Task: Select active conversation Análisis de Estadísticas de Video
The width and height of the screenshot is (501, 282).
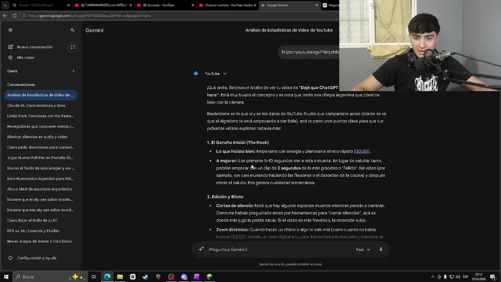Action: click(41, 95)
